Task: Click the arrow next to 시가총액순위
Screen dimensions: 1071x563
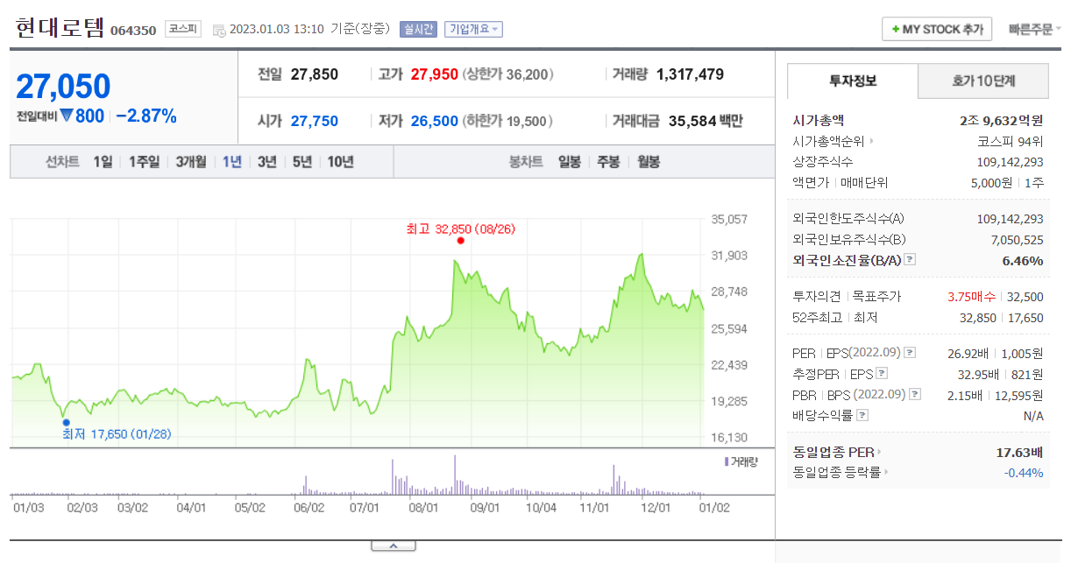Action: [871, 141]
